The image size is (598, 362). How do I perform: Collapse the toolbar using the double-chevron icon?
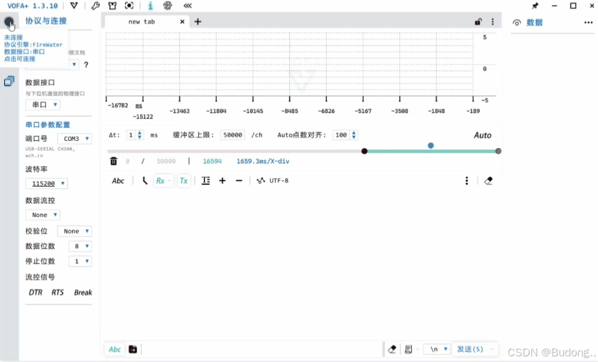tap(187, 6)
